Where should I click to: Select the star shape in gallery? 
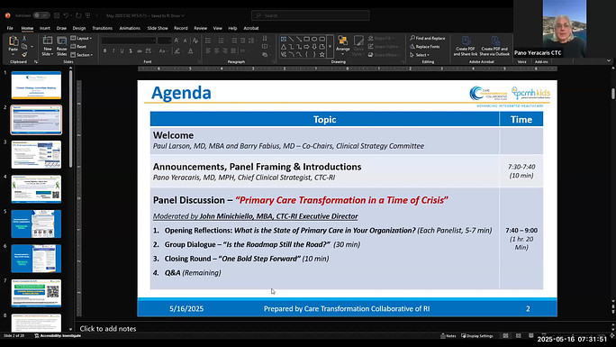[322, 55]
